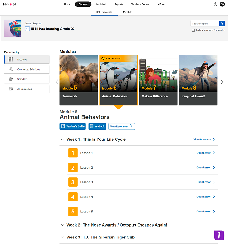Click the orange Lesson 1 number badge

73,153
